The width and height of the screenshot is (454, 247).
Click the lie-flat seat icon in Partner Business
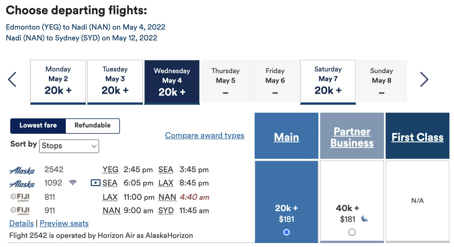coord(365,219)
